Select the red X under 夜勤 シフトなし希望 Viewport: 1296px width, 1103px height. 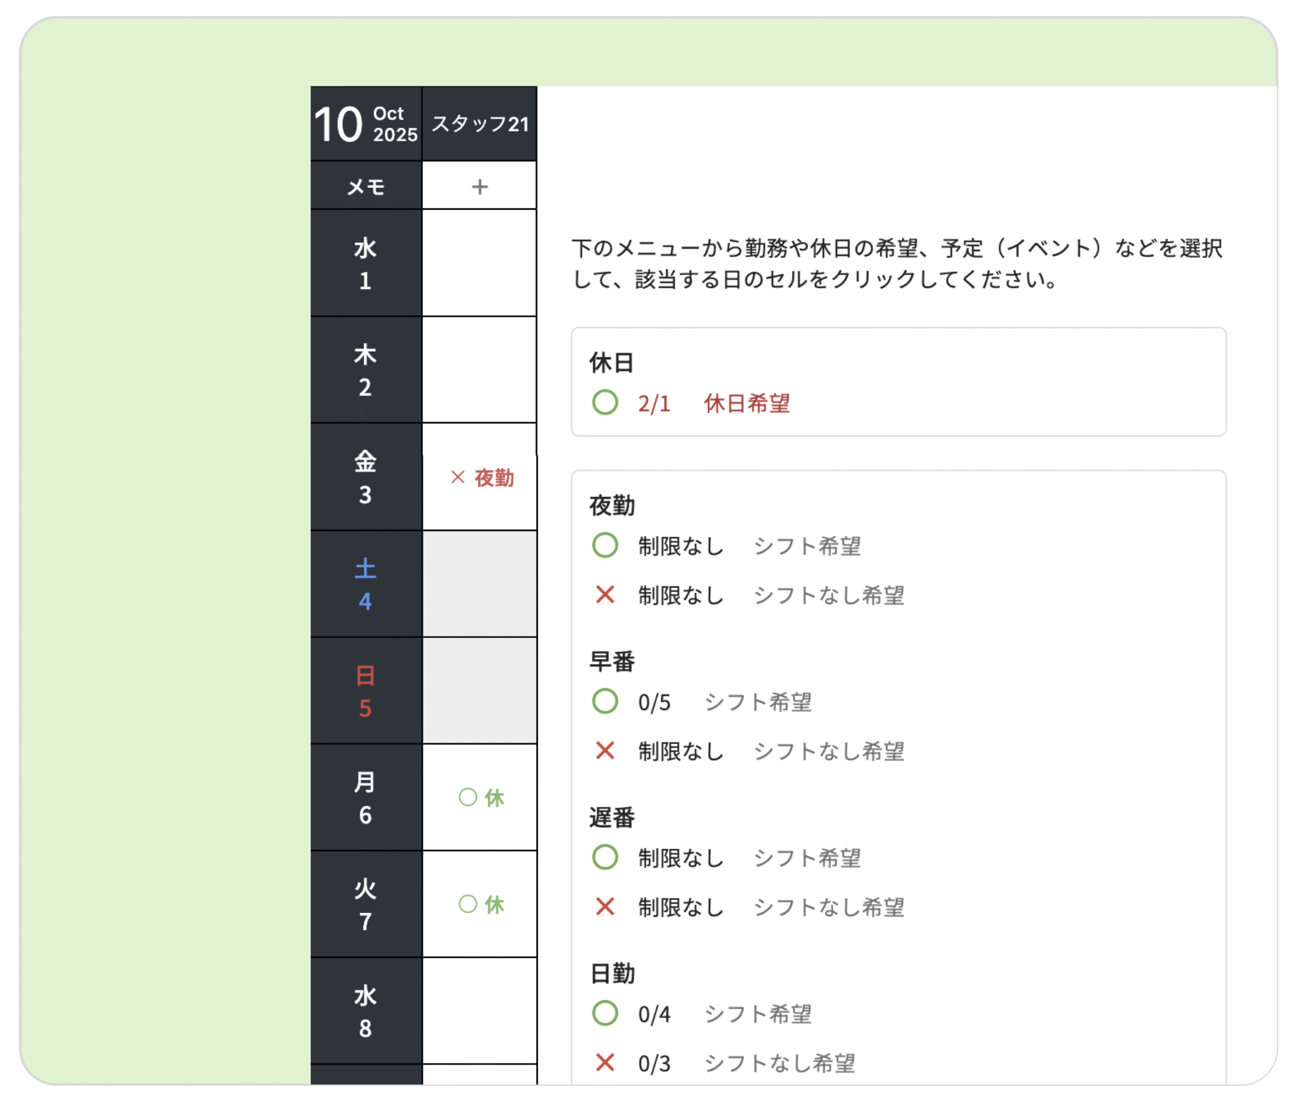(604, 594)
